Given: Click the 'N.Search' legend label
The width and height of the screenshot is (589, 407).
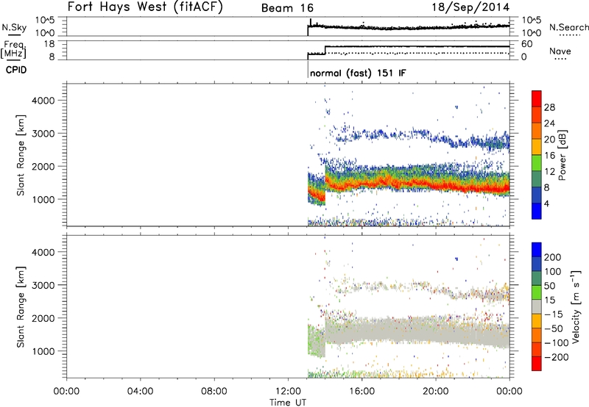Looking at the screenshot, I should tap(568, 27).
